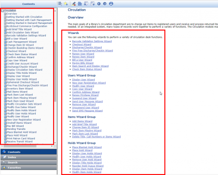Print the topic using printer icon
This screenshot has height=175, width=218.
[111, 3]
